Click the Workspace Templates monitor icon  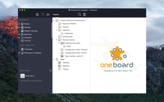point(22,53)
